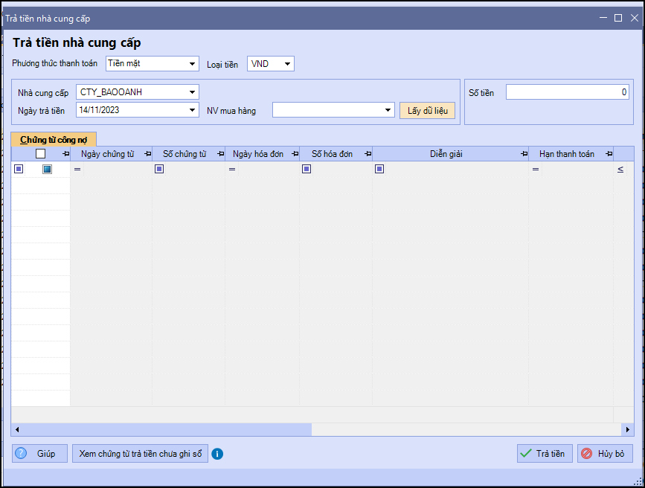Select the Chứng từ công nợ tab

tap(54, 139)
